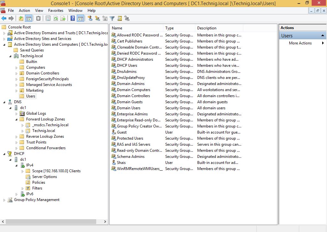The height and width of the screenshot is (232, 327).
Task: Click the MMC console icon in title bar
Action: tap(3, 3)
